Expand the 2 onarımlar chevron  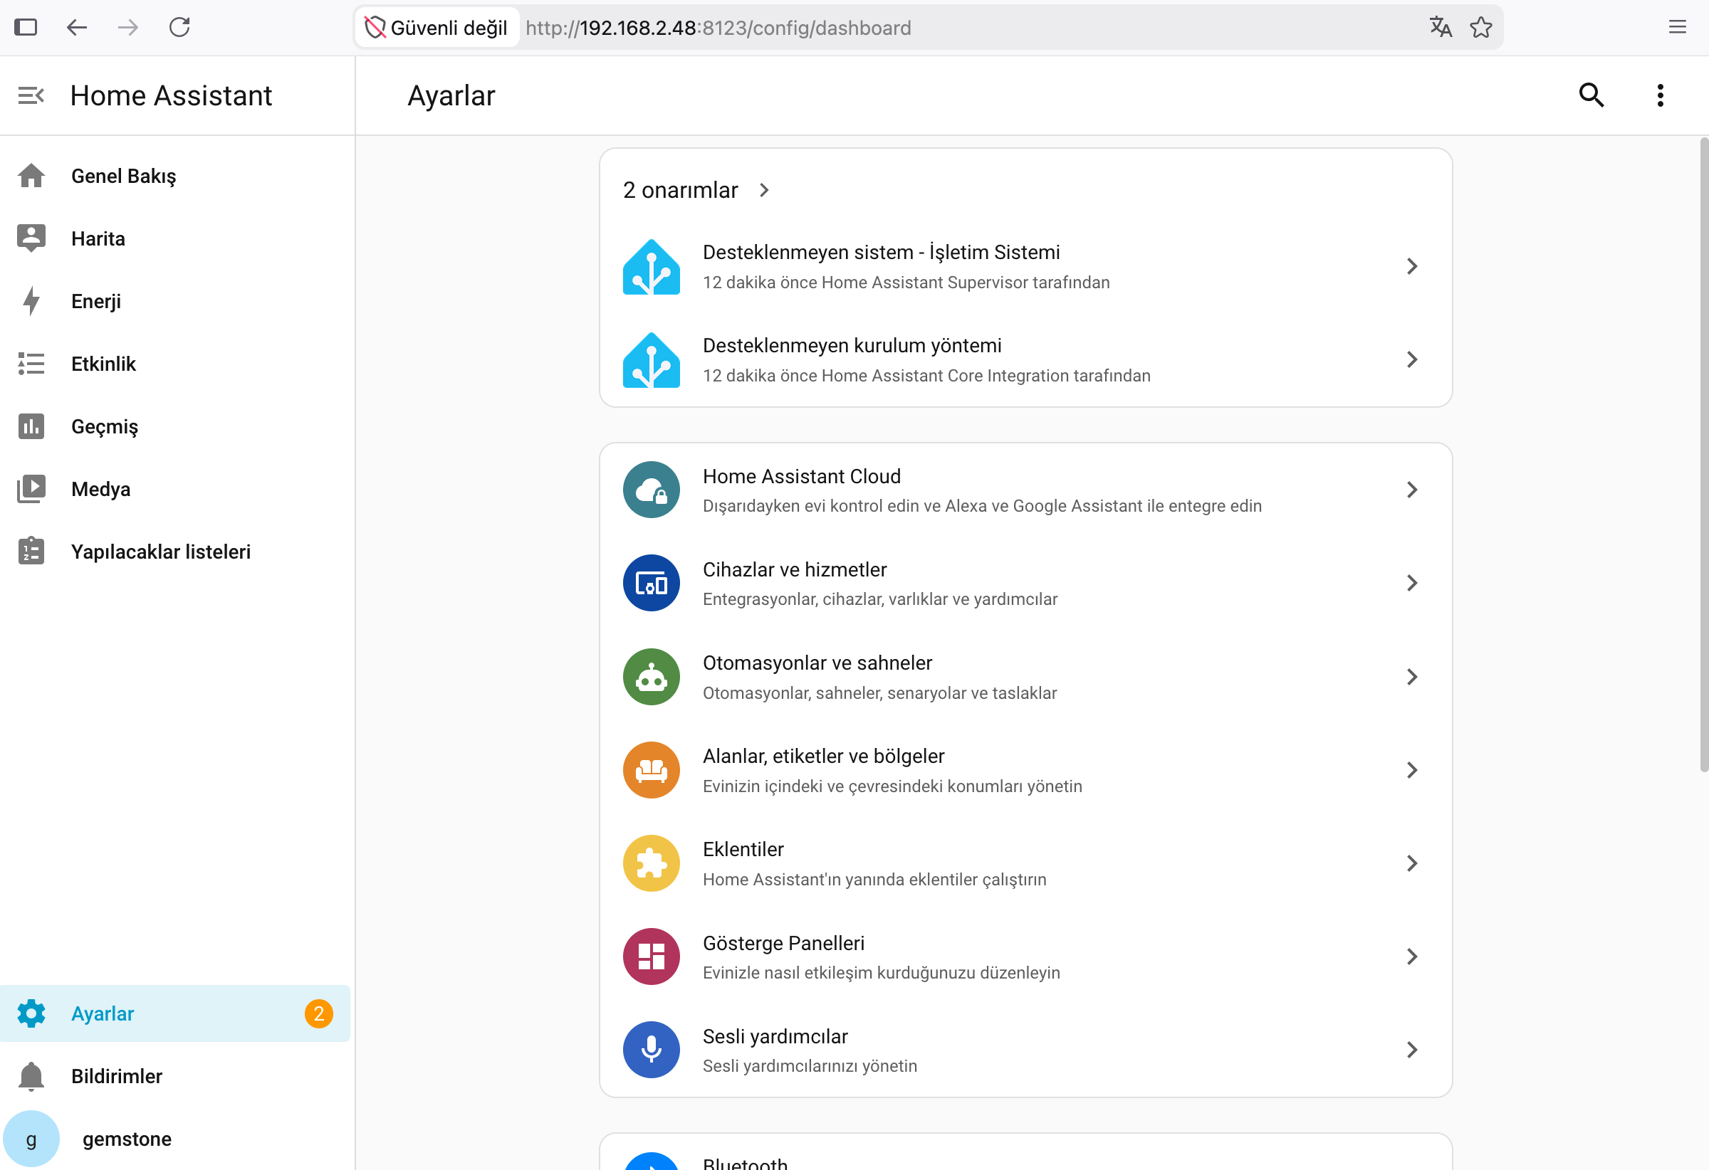click(764, 190)
